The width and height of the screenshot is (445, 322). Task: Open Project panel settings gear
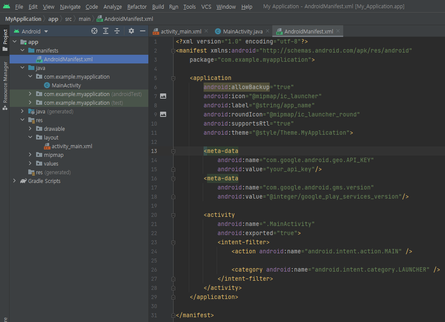coord(131,31)
